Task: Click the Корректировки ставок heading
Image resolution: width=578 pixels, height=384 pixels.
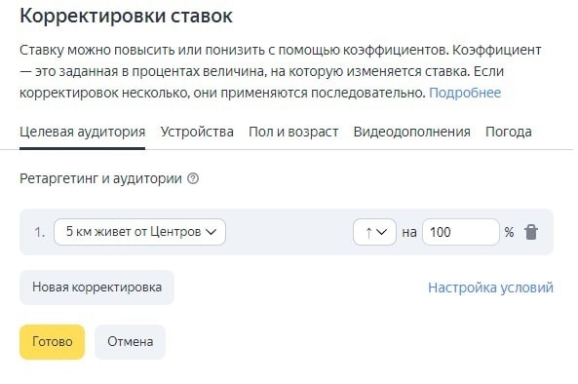Action: tap(126, 16)
